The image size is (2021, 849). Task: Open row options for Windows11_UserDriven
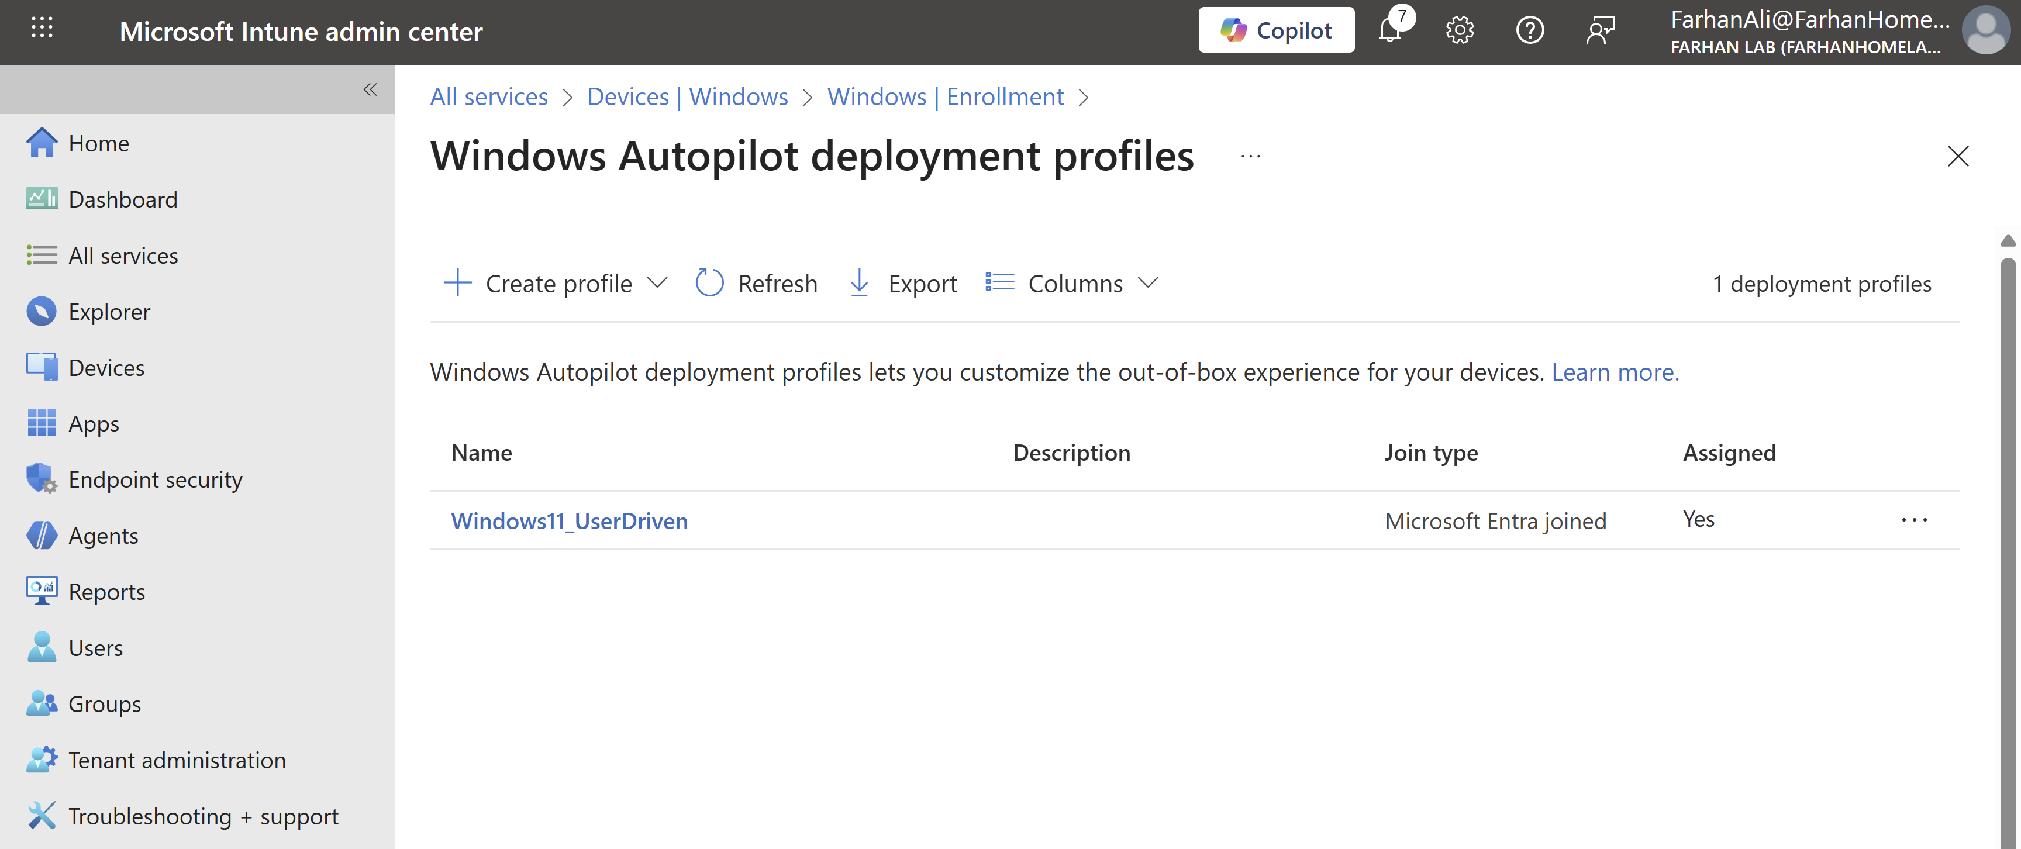coord(1913,520)
